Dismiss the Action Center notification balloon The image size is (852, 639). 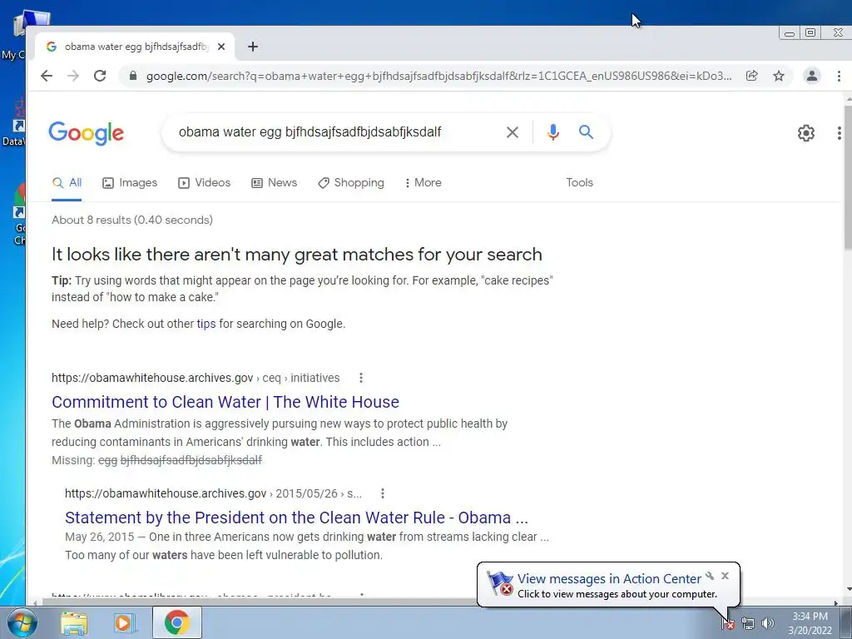[x=725, y=576]
